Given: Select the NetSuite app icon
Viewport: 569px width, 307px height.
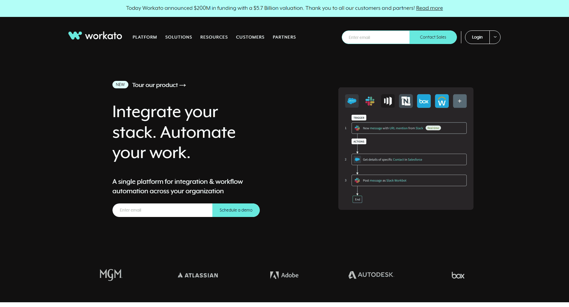Looking at the screenshot, I should point(406,101).
